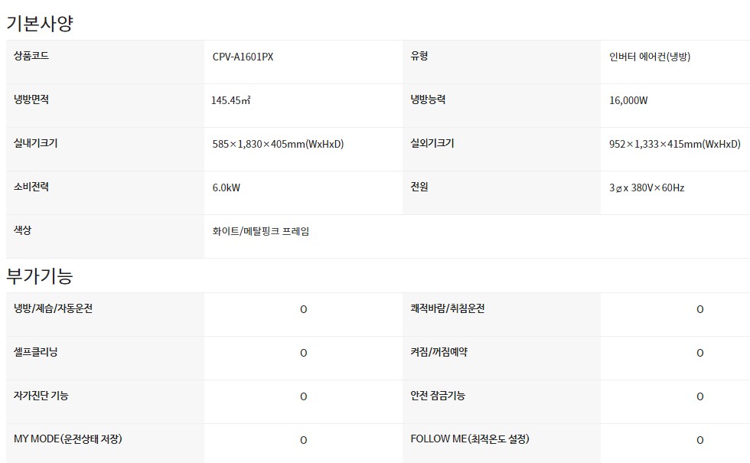Select the 부가기능 section heading
The width and height of the screenshot is (750, 463).
pos(39,276)
